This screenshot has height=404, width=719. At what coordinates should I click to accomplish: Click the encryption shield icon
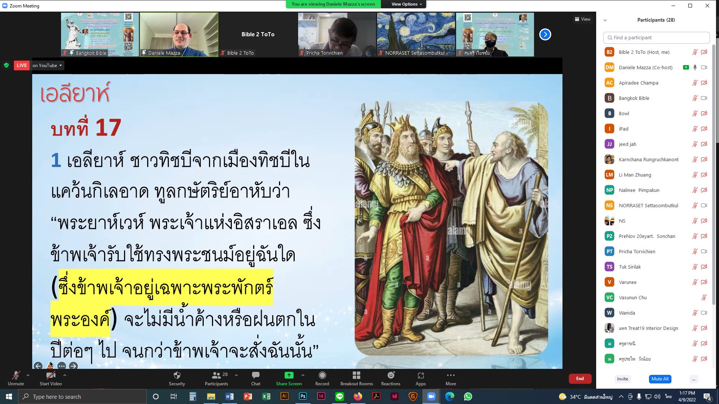6,65
